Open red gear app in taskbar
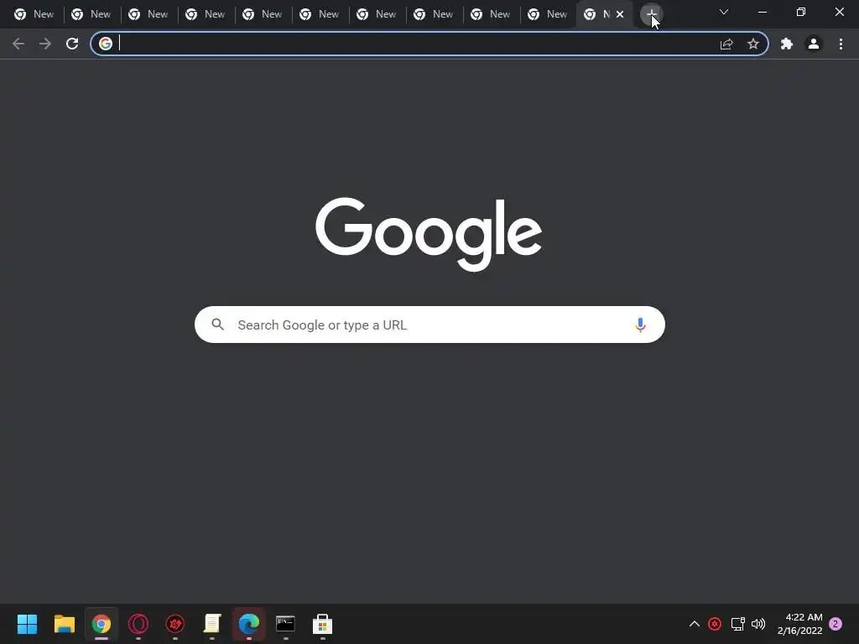This screenshot has width=859, height=644. [x=175, y=624]
